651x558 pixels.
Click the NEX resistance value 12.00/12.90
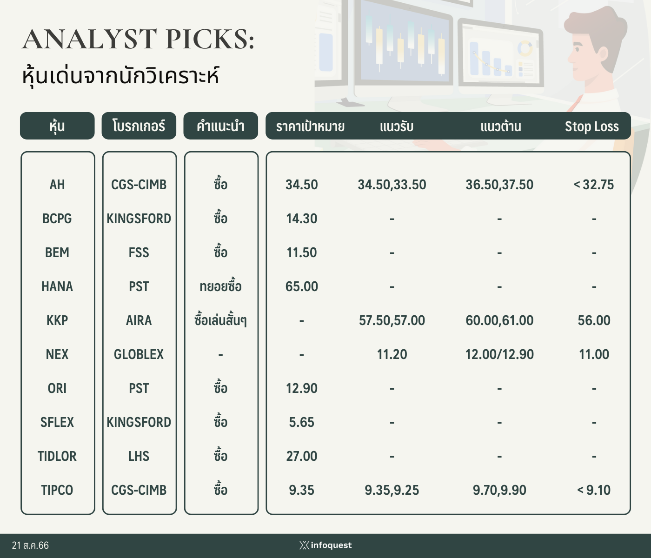499,354
